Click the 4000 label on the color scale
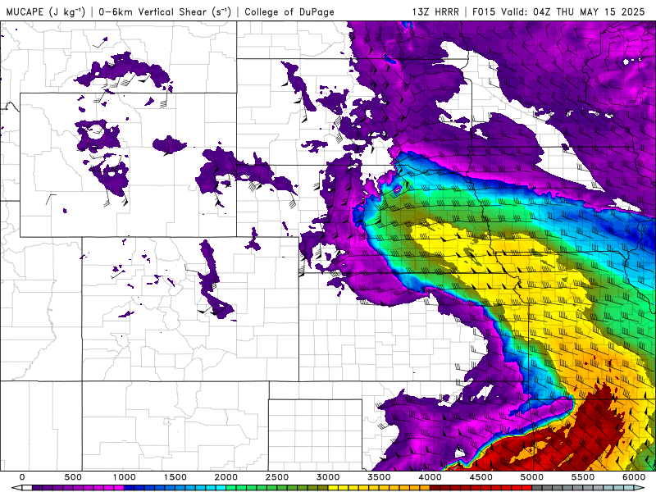Image resolution: width=656 pixels, height=492 pixels. pyautogui.click(x=430, y=477)
